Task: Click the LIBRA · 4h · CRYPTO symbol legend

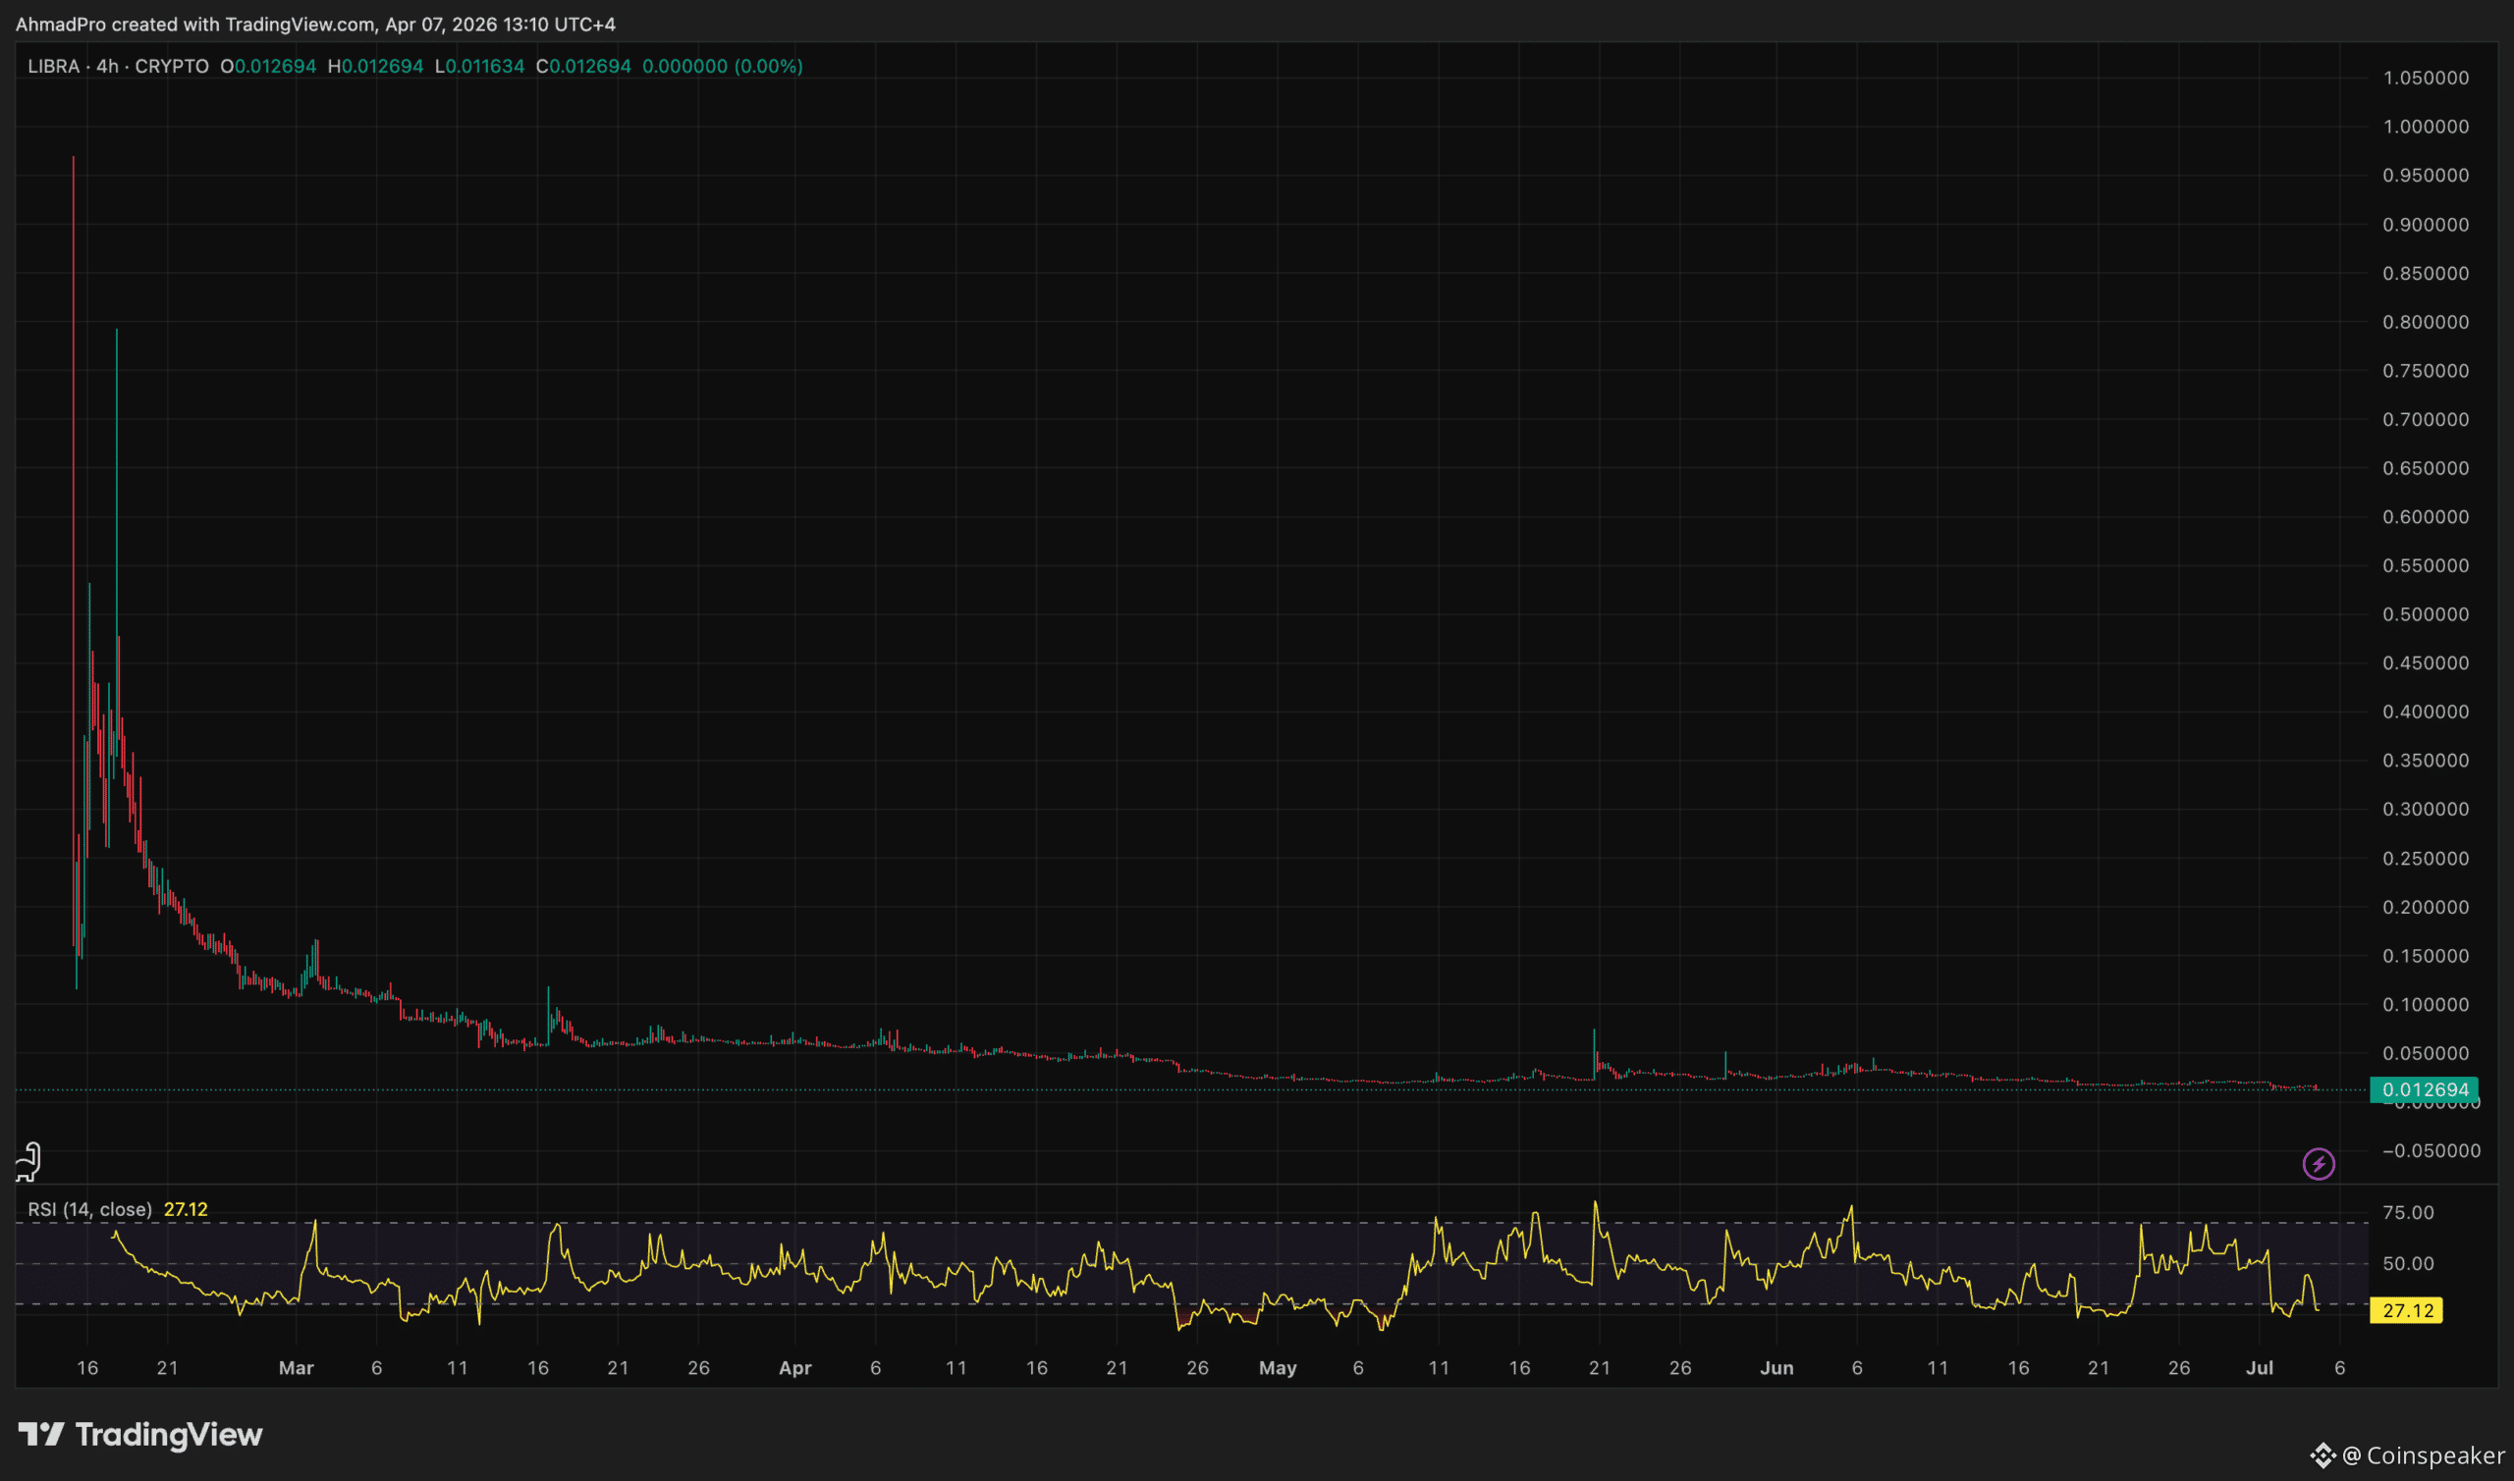Action: point(118,67)
